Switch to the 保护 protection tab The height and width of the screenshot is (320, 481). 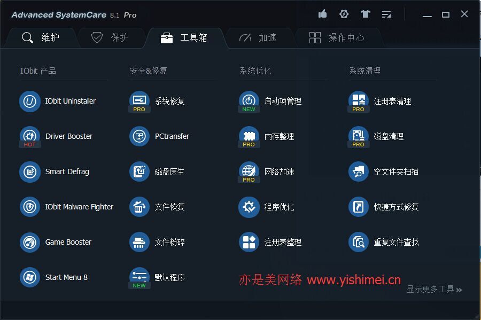[110, 37]
